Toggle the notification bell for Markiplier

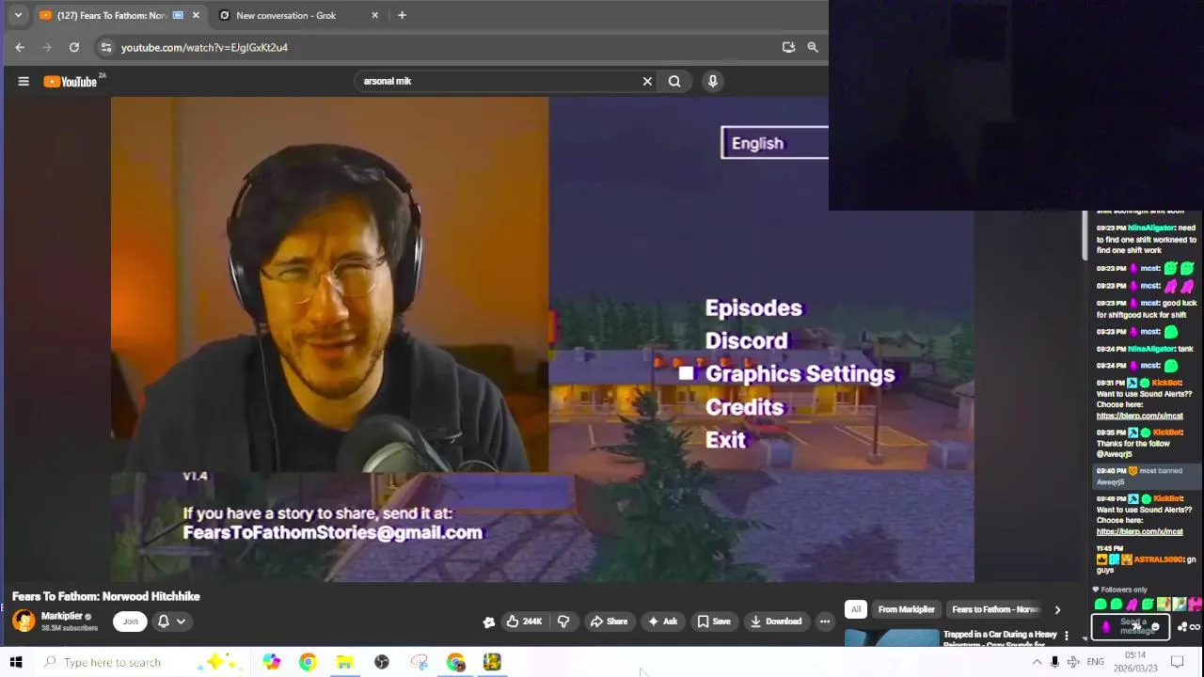tap(163, 622)
